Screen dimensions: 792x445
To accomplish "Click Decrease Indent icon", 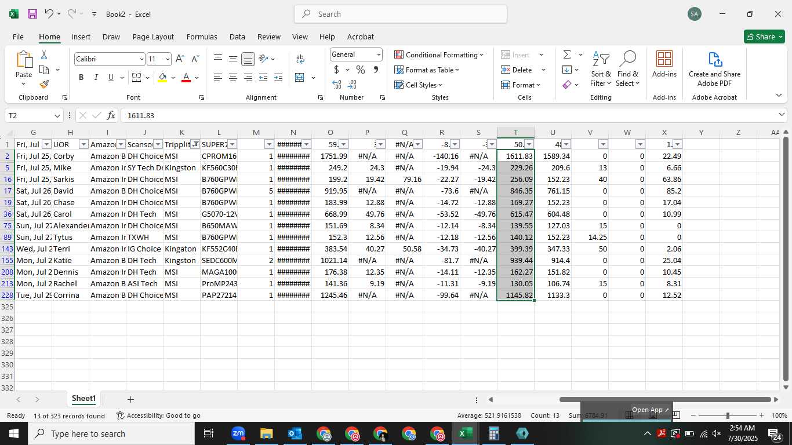I will [263, 77].
